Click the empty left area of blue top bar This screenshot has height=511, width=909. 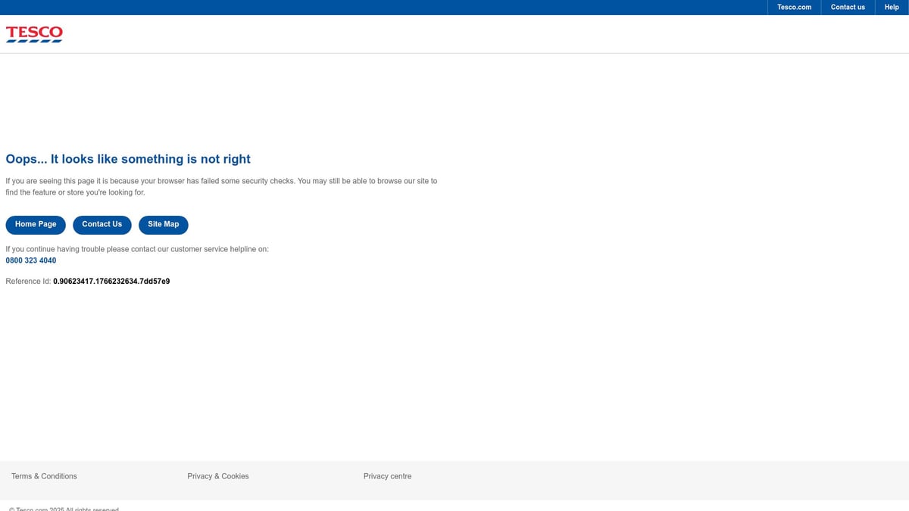click(x=303, y=8)
